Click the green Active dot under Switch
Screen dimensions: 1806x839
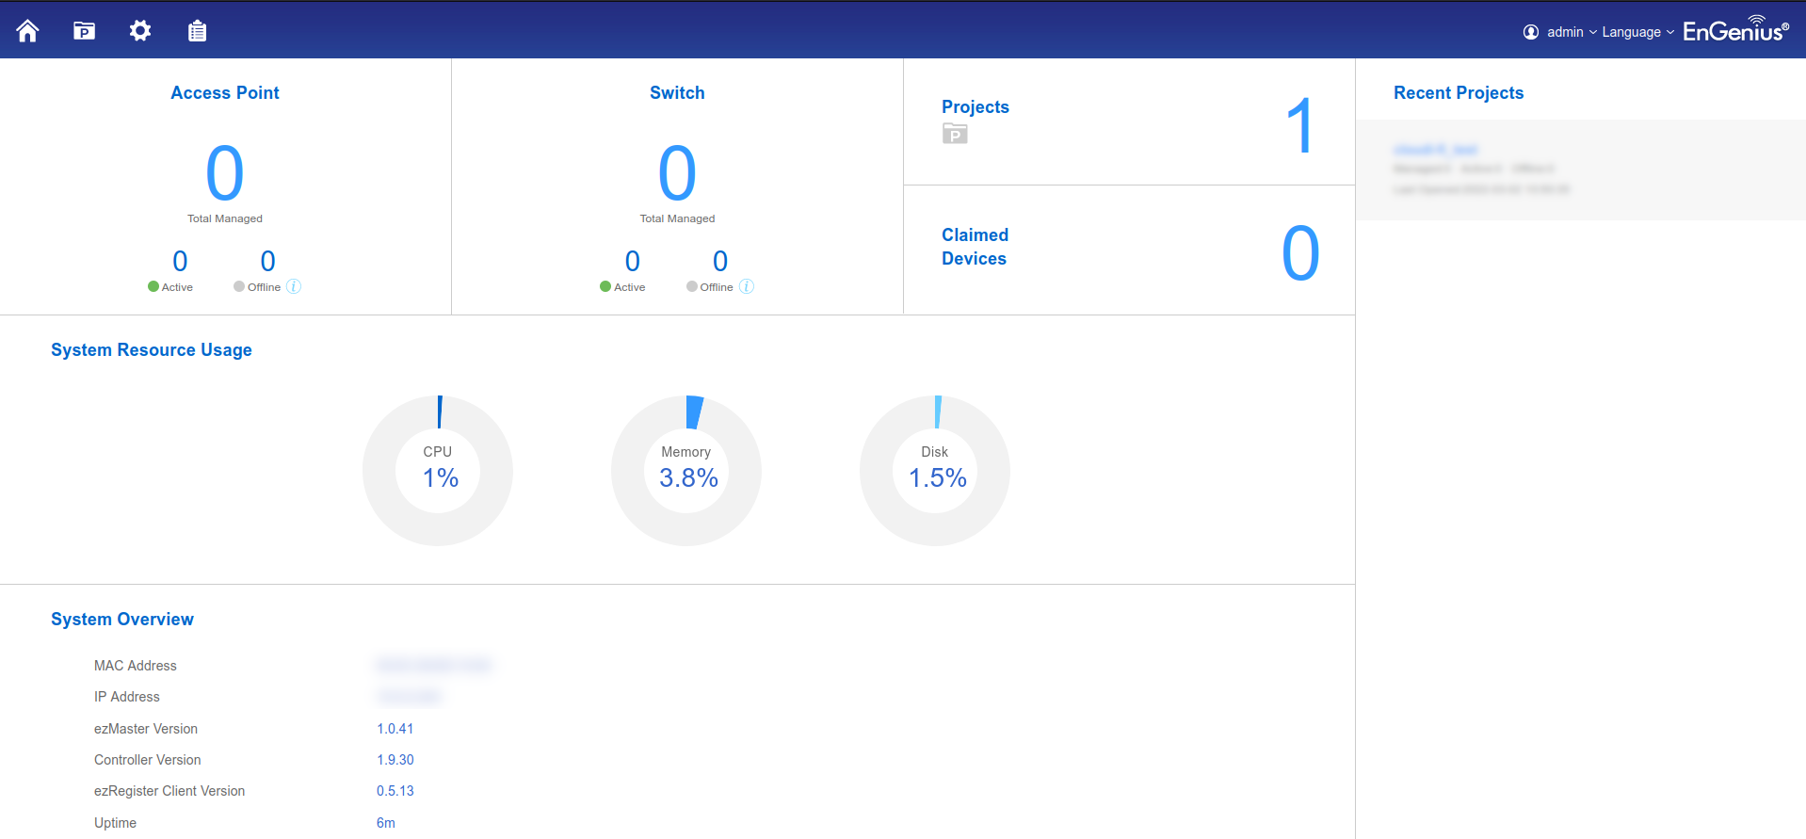[x=605, y=286]
